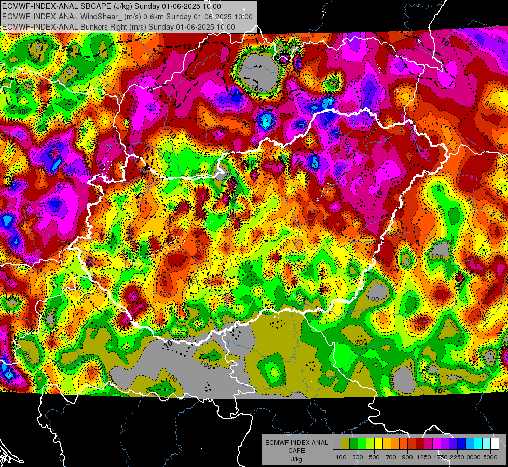Click the white swatch in the CAPE legend
The width and height of the screenshot is (508, 467).
tap(495, 444)
